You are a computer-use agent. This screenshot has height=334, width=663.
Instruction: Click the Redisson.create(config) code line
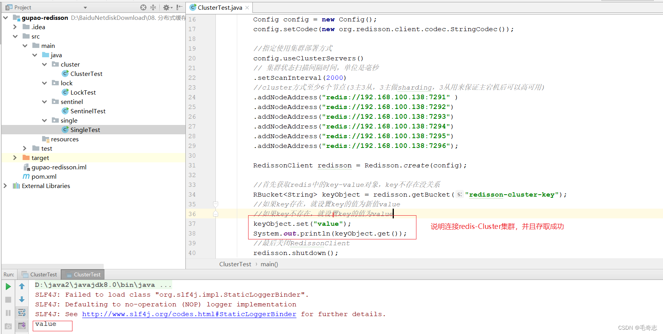pos(360,165)
